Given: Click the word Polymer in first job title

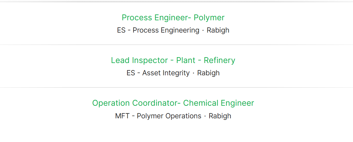Looking at the screenshot, I should pos(209,18).
